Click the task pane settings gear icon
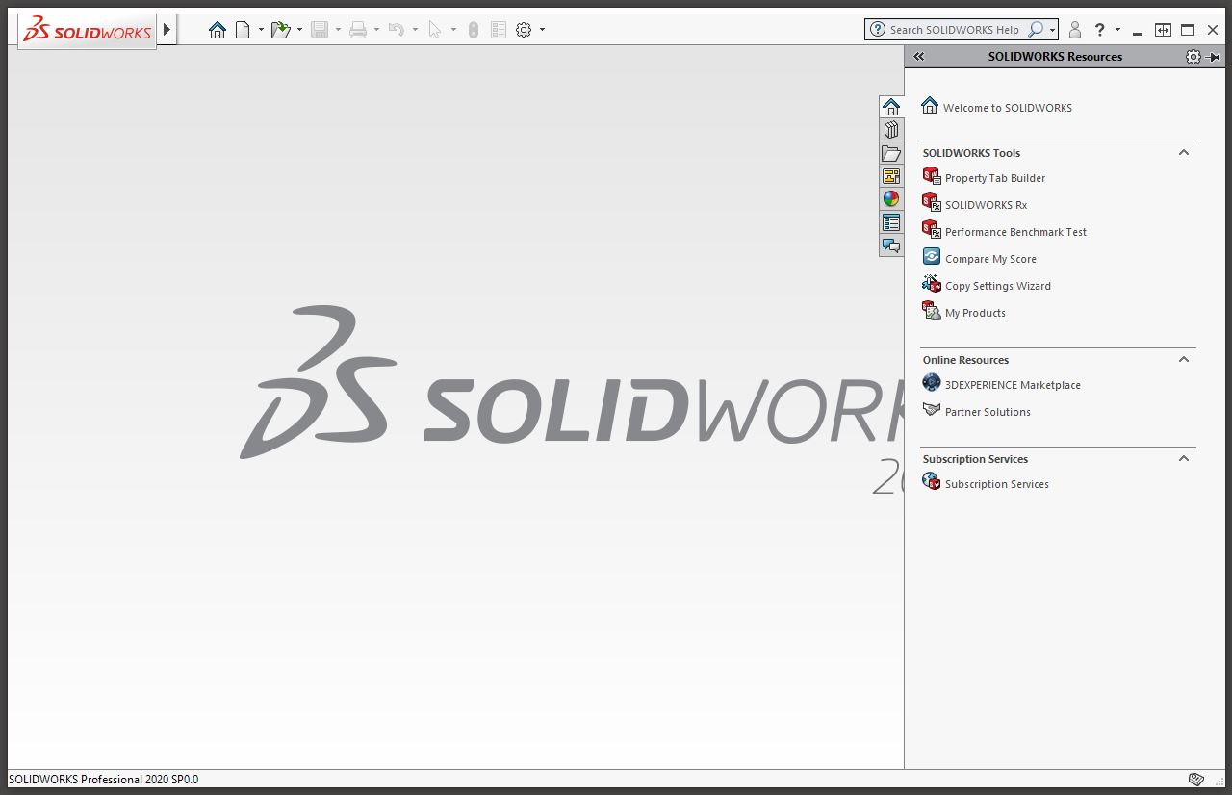Screen dimensions: 1232x795 (x=1193, y=57)
